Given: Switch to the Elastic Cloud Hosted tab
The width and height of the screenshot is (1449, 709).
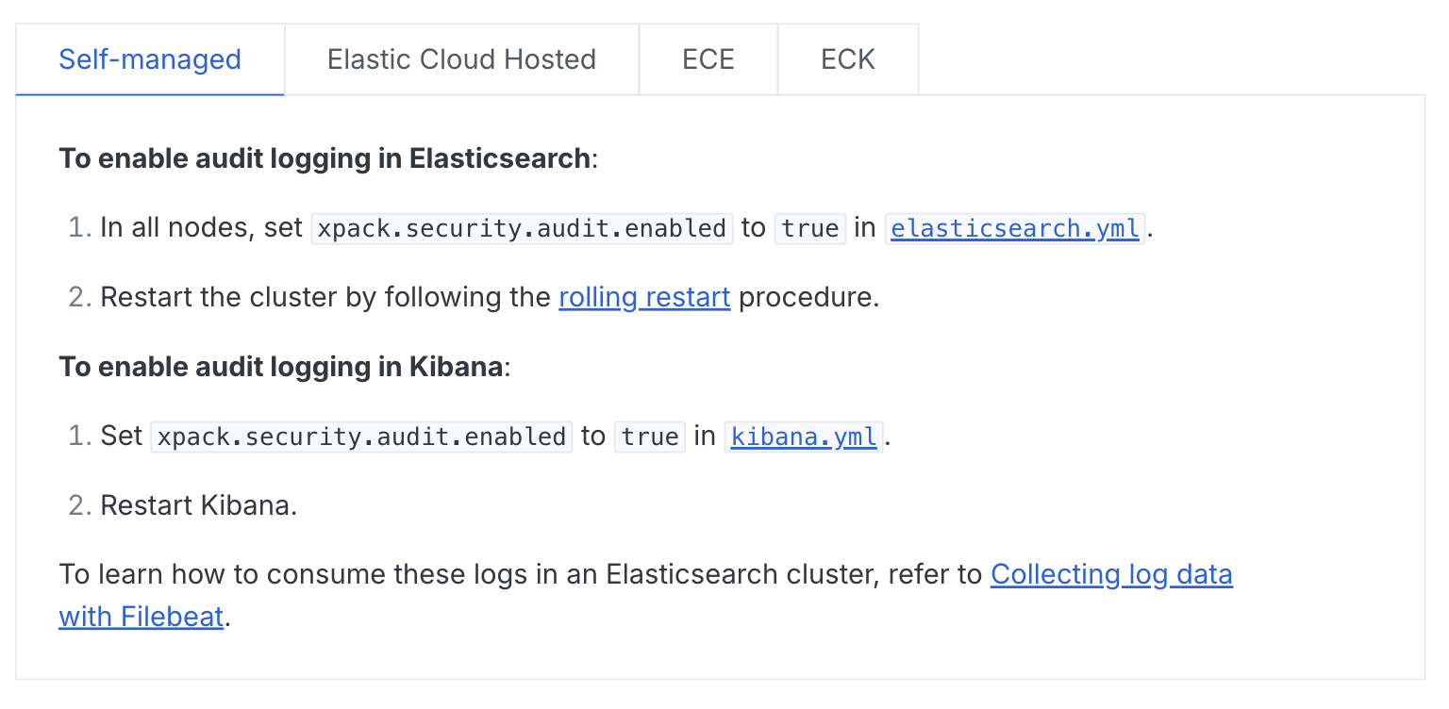Looking at the screenshot, I should tap(461, 59).
